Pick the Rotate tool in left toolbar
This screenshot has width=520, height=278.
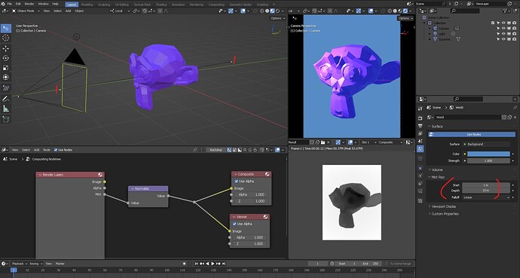(x=6, y=58)
